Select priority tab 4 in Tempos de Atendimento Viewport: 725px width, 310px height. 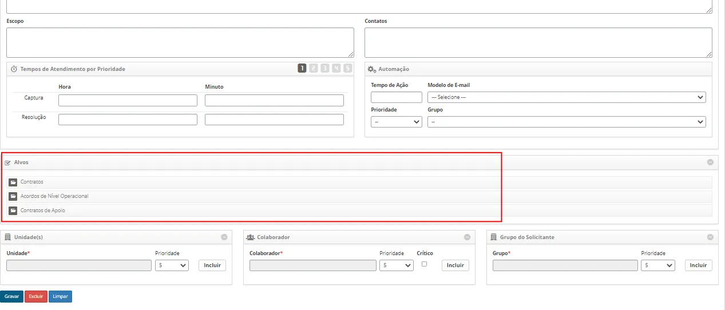pyautogui.click(x=336, y=68)
